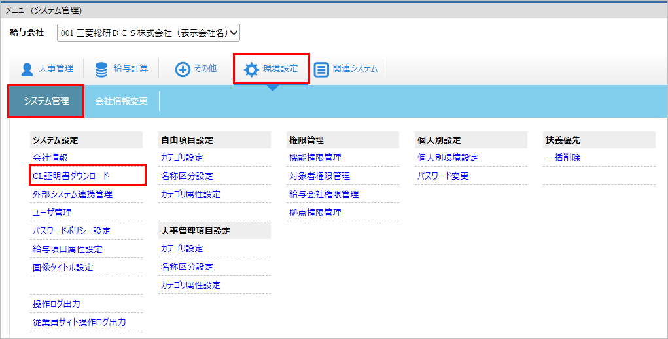Click the 関連システム list icon

coord(321,69)
